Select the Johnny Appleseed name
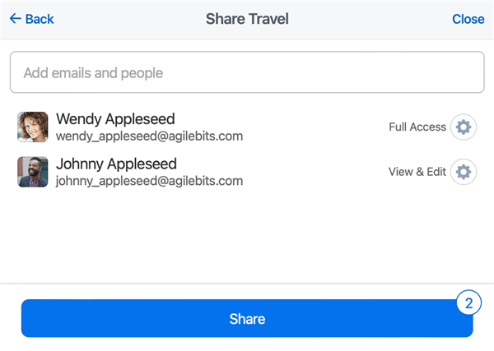 116,164
